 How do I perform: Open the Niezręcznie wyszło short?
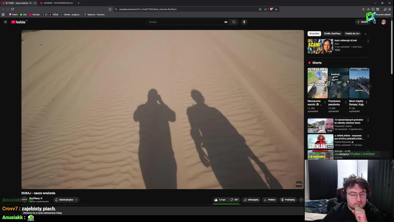click(x=318, y=83)
